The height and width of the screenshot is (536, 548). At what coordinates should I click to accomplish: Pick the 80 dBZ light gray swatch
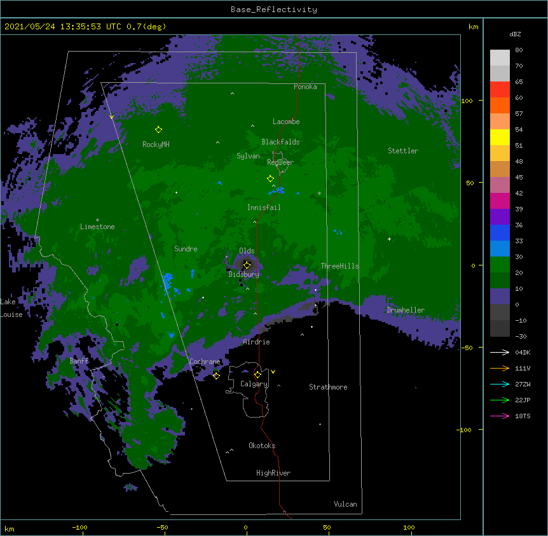click(x=500, y=58)
